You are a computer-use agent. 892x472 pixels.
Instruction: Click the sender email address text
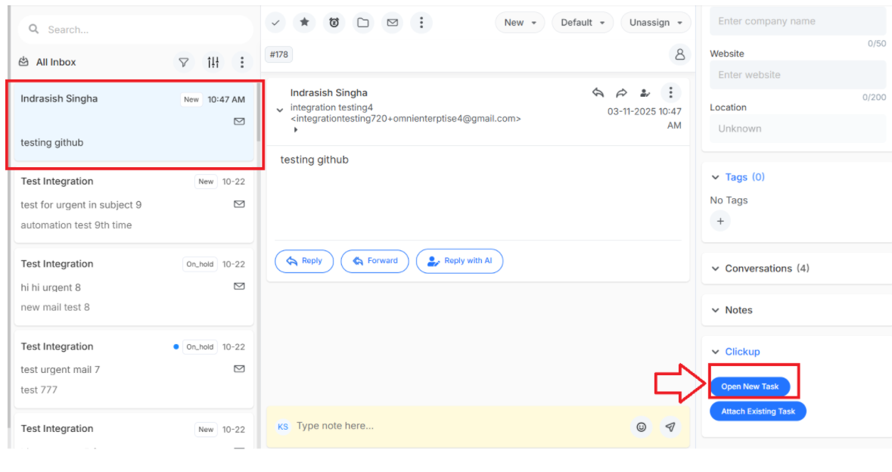pyautogui.click(x=406, y=119)
